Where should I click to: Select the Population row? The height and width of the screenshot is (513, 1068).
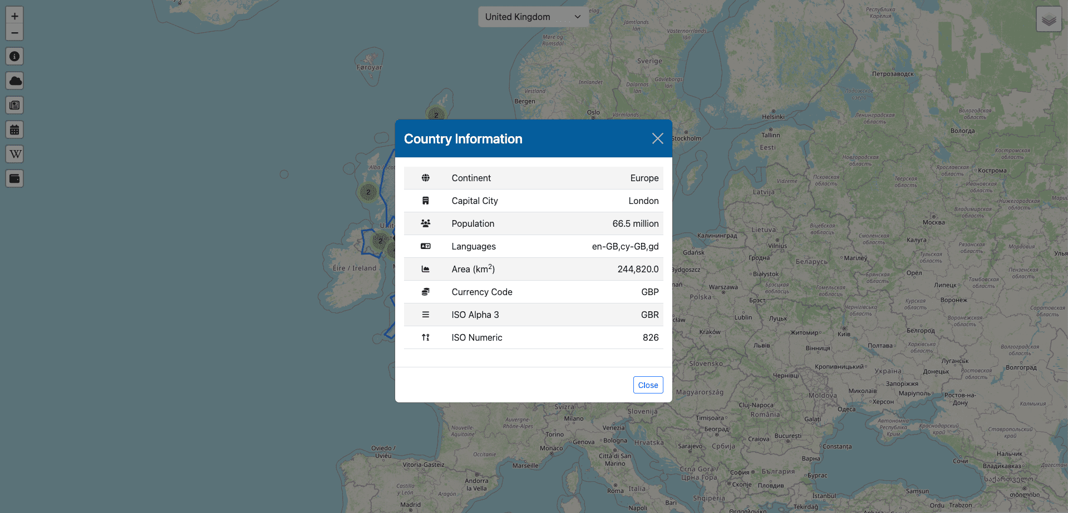coord(533,223)
